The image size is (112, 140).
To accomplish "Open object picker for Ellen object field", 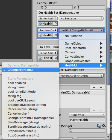I will point(56,58).
